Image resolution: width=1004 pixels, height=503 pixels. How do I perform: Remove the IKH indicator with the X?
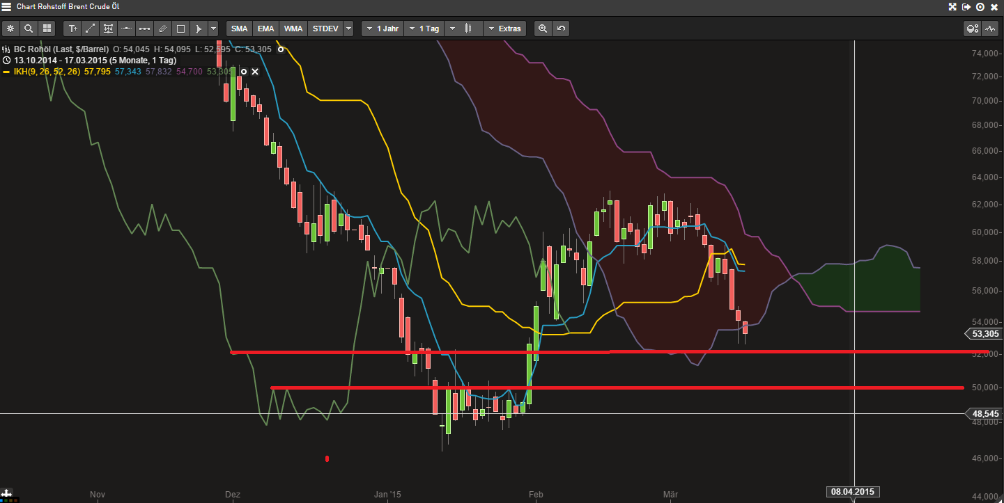pyautogui.click(x=255, y=71)
